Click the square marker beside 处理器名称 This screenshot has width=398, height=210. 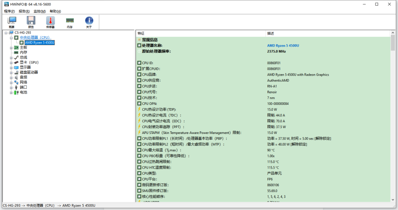(x=139, y=45)
